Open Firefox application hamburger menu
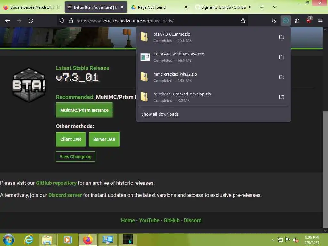Image resolution: width=328 pixels, height=246 pixels. coord(320,20)
